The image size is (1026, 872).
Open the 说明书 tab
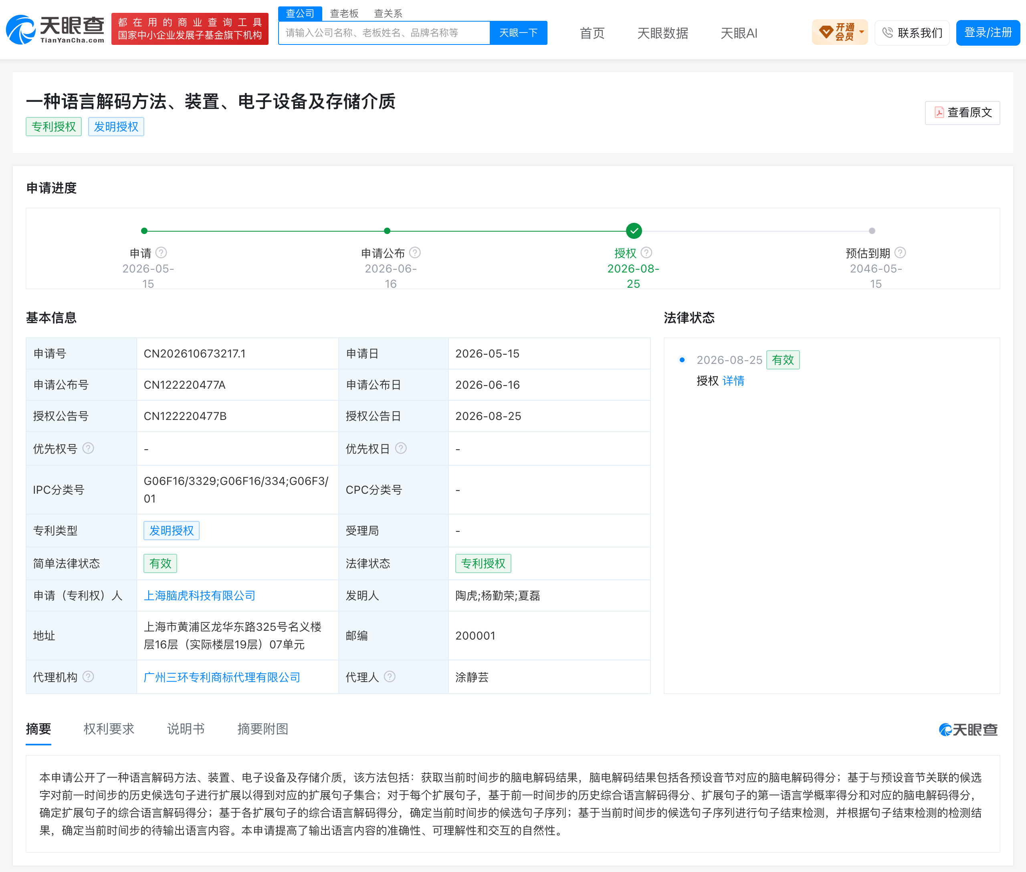click(x=186, y=729)
